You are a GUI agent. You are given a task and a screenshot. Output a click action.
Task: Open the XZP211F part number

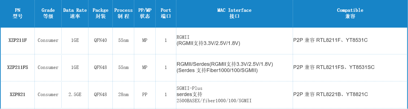click(18, 40)
